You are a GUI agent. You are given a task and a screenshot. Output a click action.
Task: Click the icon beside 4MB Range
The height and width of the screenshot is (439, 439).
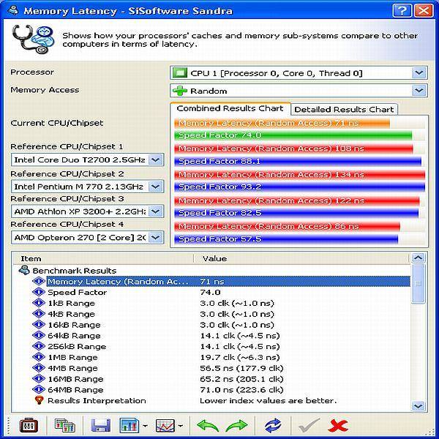pos(39,368)
